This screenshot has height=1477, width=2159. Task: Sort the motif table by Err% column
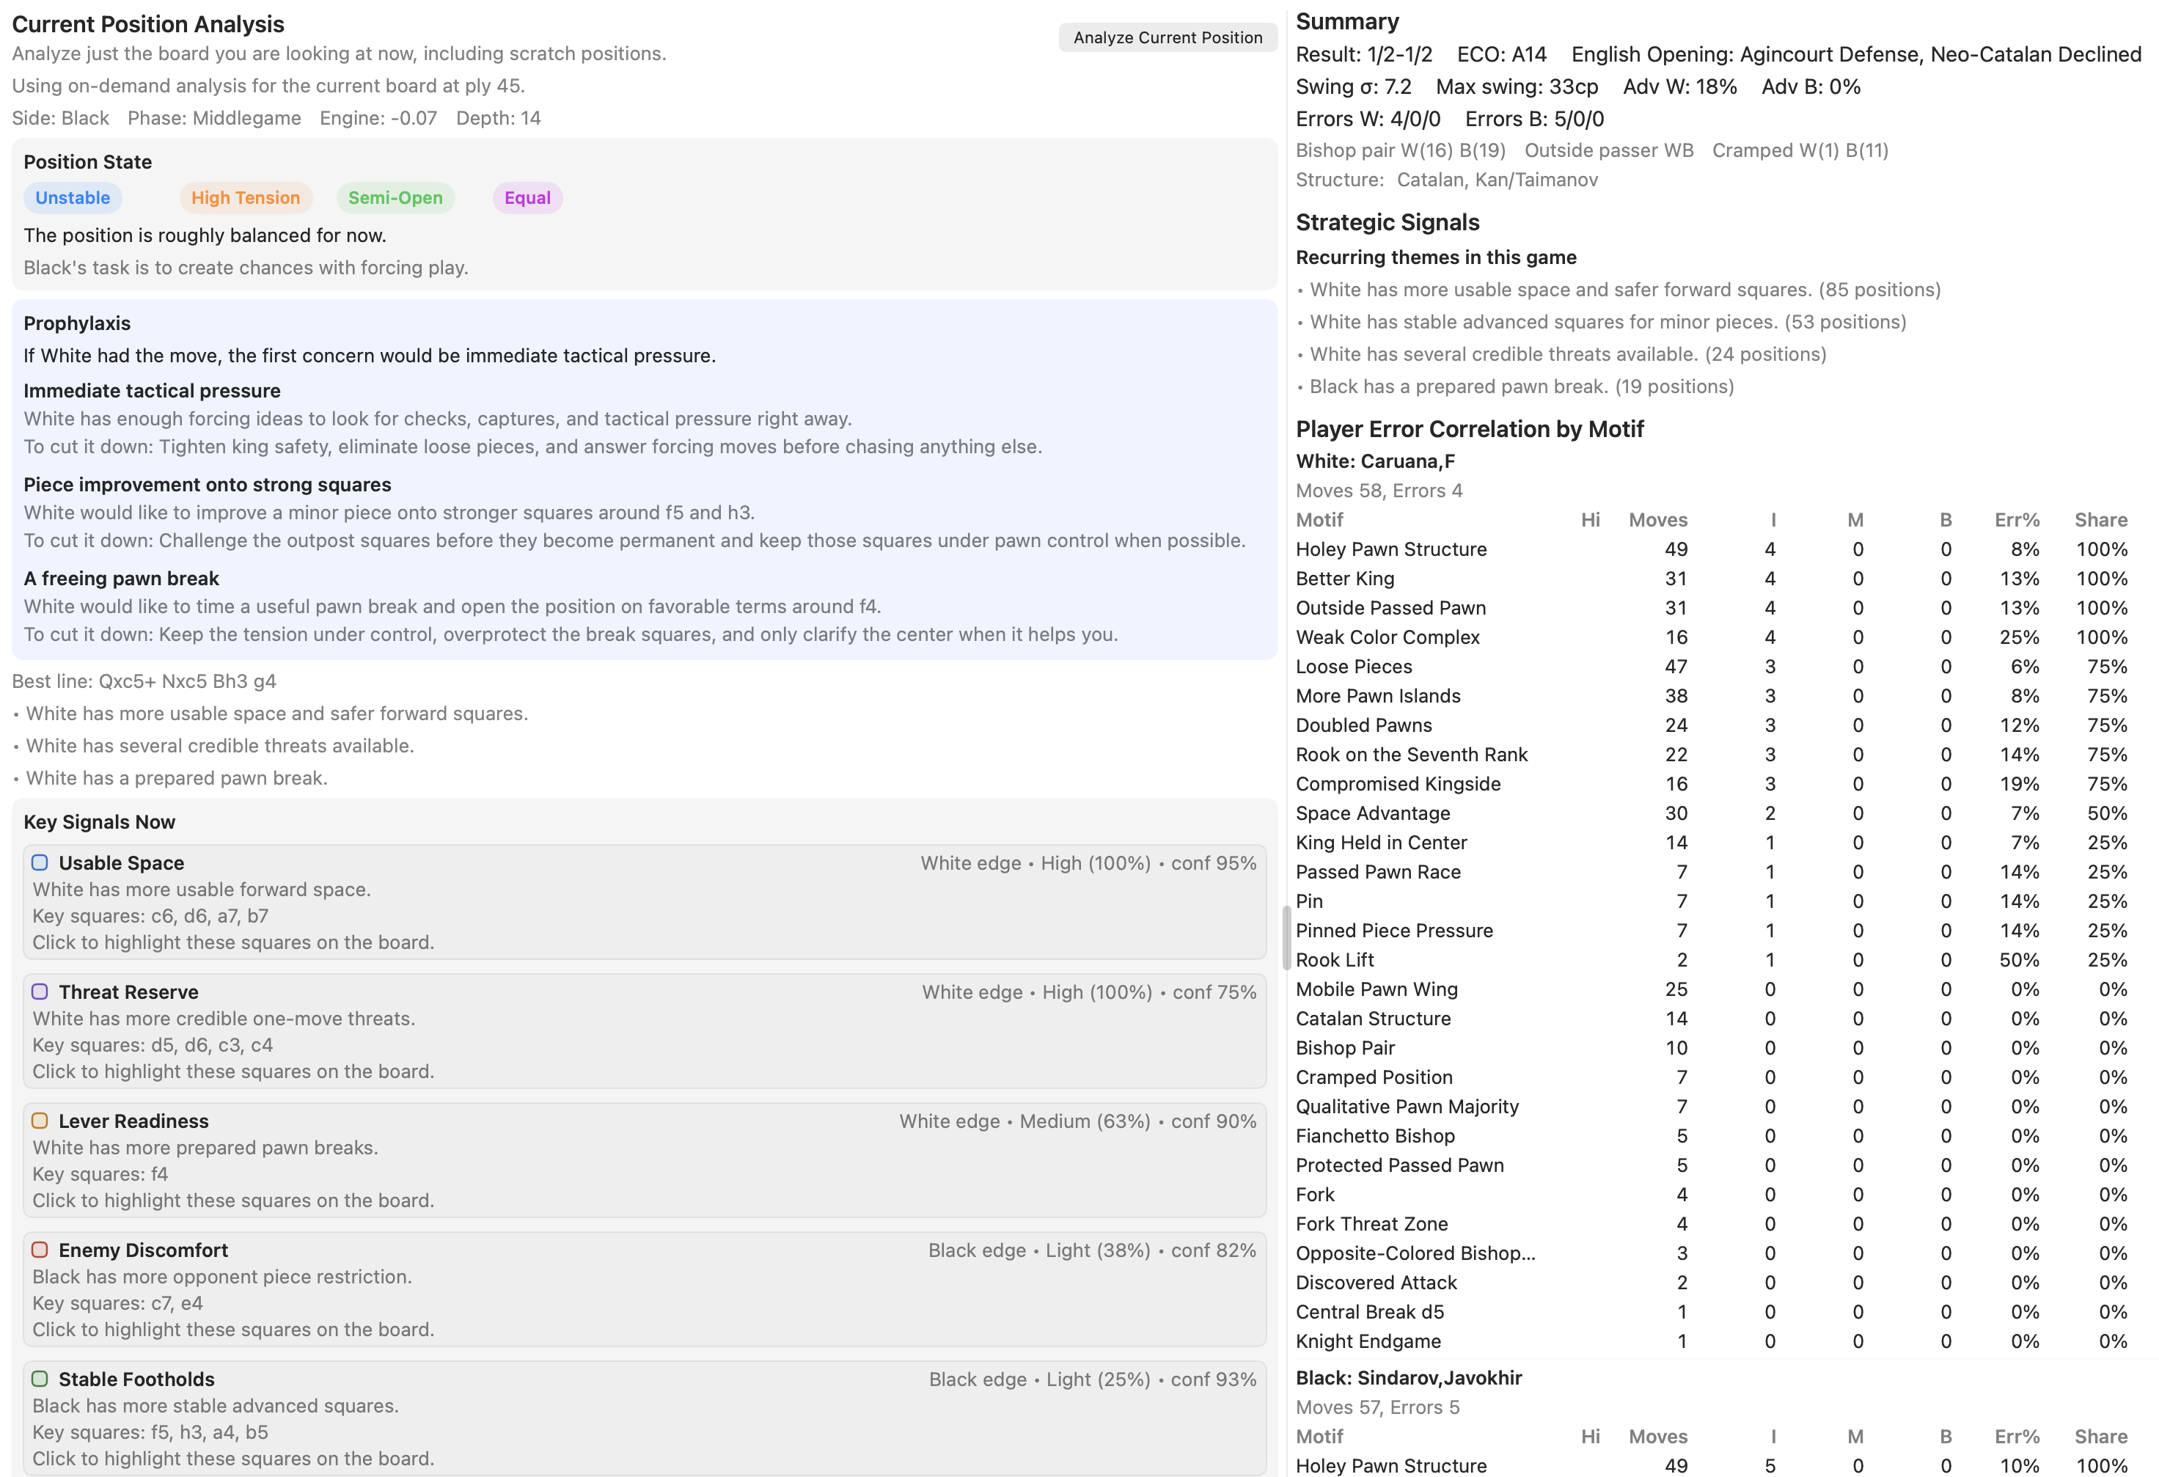(2017, 519)
